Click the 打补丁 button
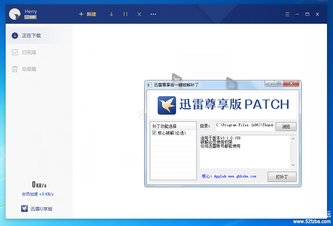333x226 pixels. pyautogui.click(x=282, y=177)
